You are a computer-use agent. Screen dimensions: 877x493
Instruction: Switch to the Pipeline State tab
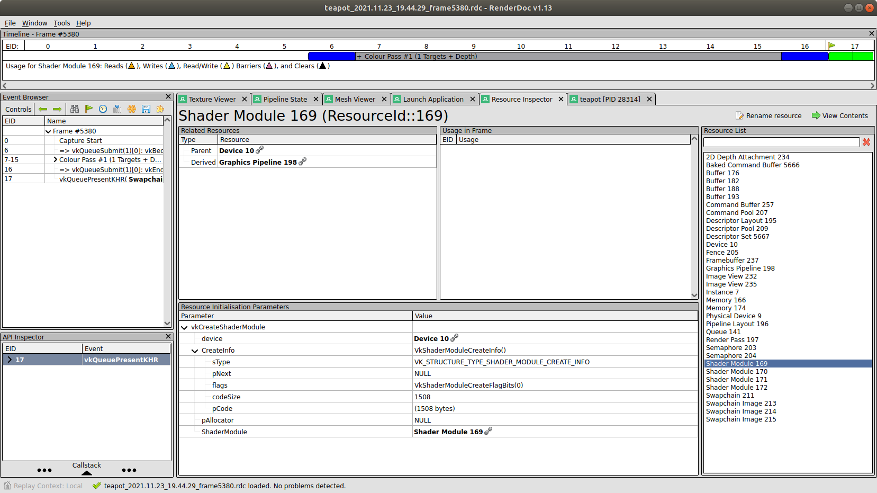[x=285, y=100]
